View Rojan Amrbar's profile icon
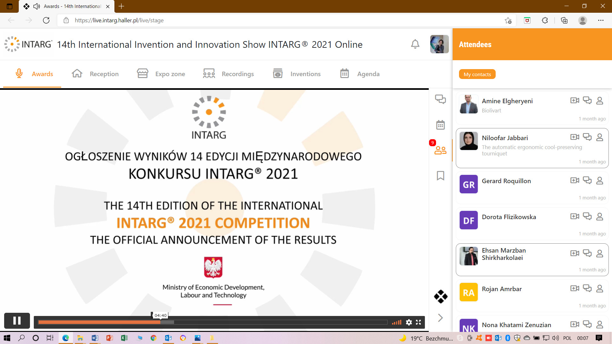 click(600, 289)
